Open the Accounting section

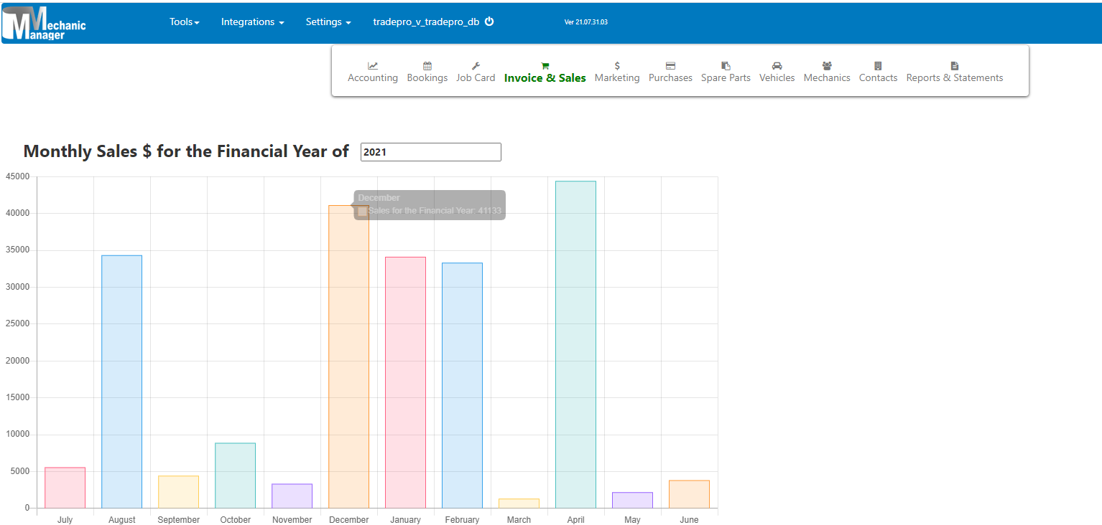tap(373, 77)
